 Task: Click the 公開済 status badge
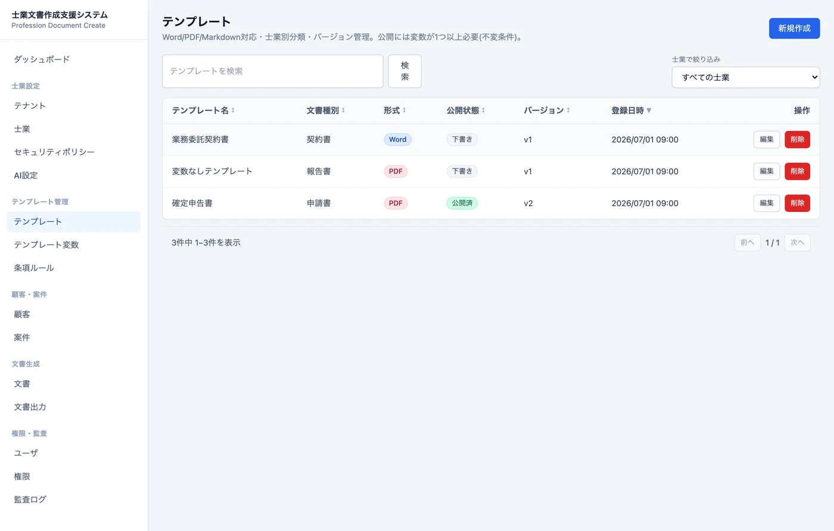[x=462, y=204]
